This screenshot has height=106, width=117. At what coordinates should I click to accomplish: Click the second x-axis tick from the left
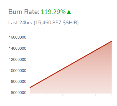[46, 95]
